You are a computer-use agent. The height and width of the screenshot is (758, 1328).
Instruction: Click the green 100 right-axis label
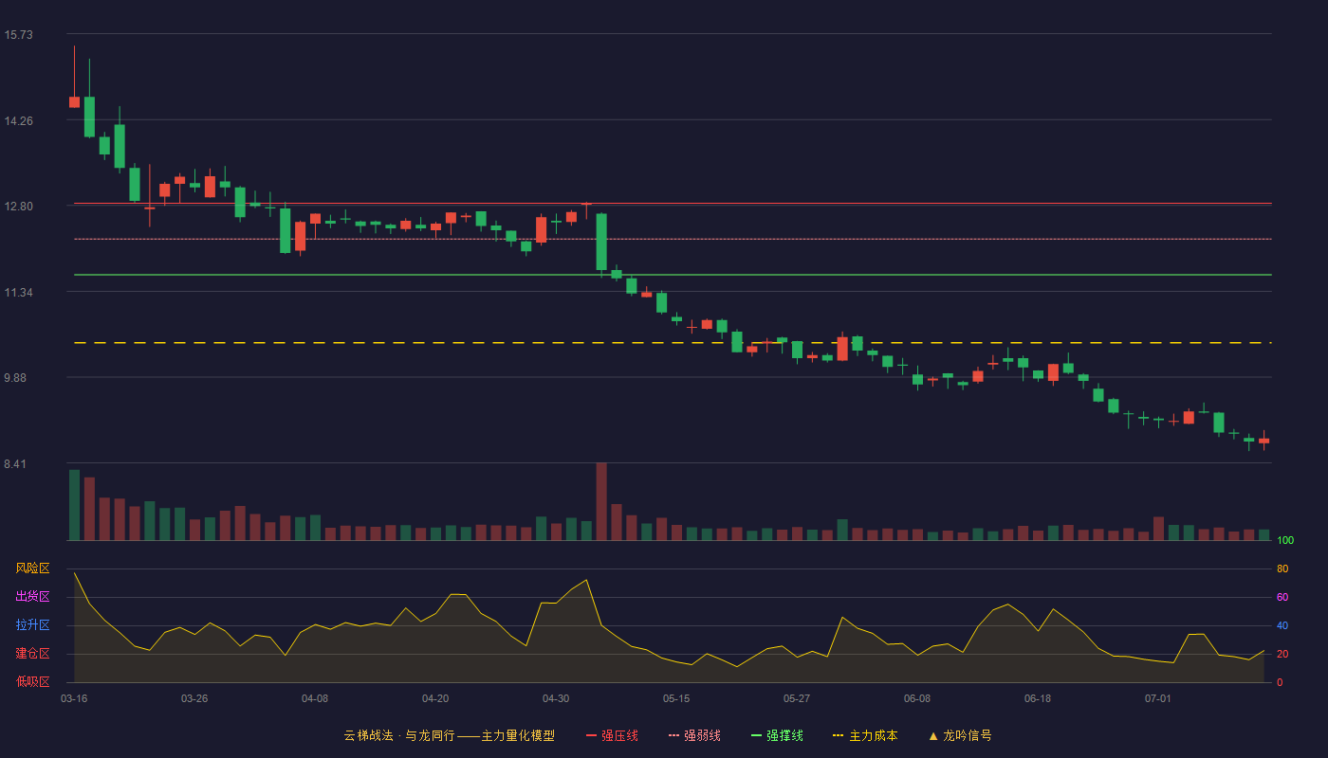(1285, 541)
